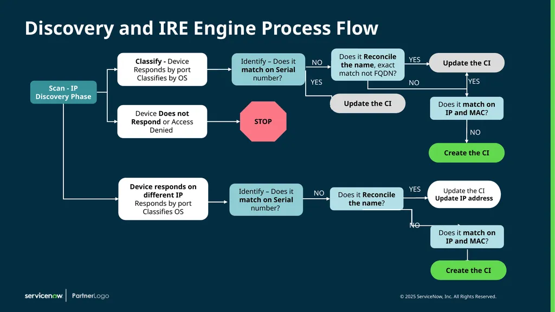
Task: Select the 'Update the CI' box under the serial YES branch
Action: (368, 103)
